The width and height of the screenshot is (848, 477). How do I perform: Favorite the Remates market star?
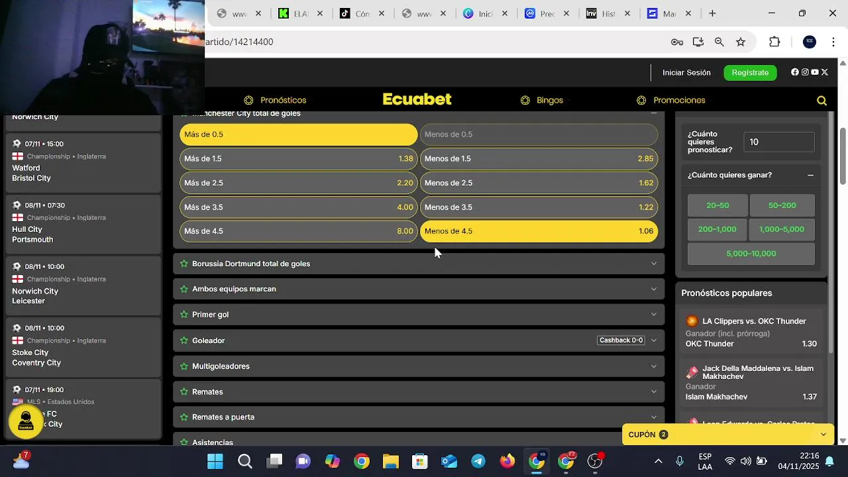tap(184, 392)
